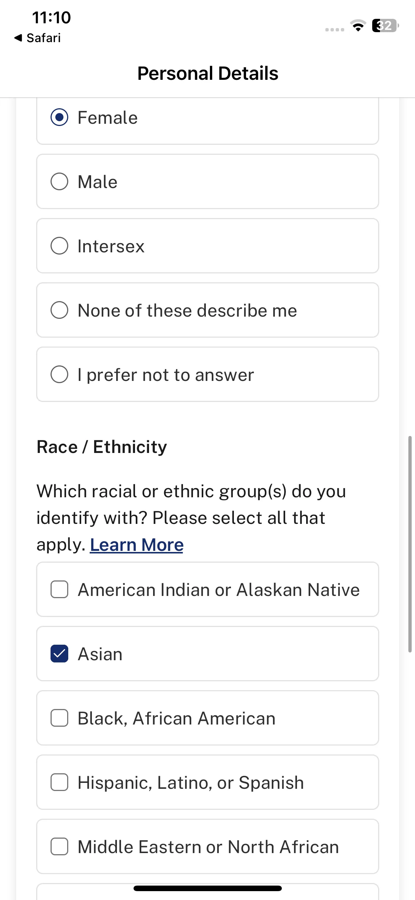415x900 pixels.
Task: Check Middle Eastern or North African
Action: coord(207,846)
